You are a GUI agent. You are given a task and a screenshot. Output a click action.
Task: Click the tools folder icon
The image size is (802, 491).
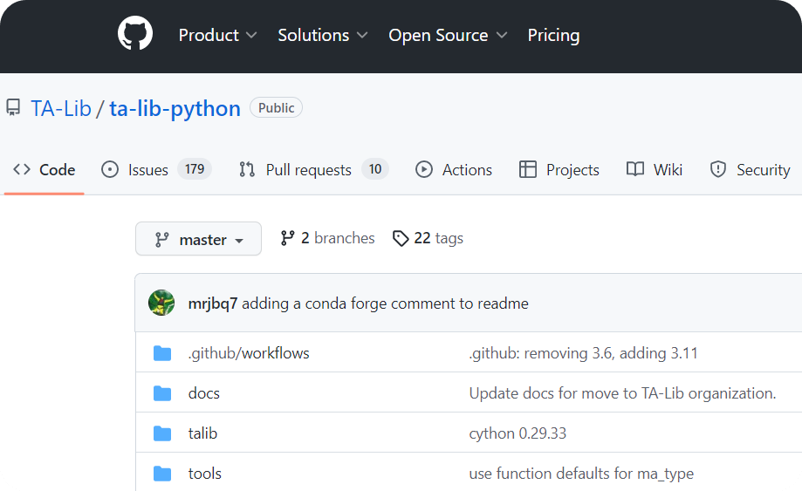coord(162,474)
